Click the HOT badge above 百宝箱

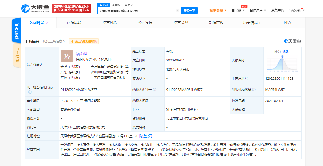(x=244, y=7)
